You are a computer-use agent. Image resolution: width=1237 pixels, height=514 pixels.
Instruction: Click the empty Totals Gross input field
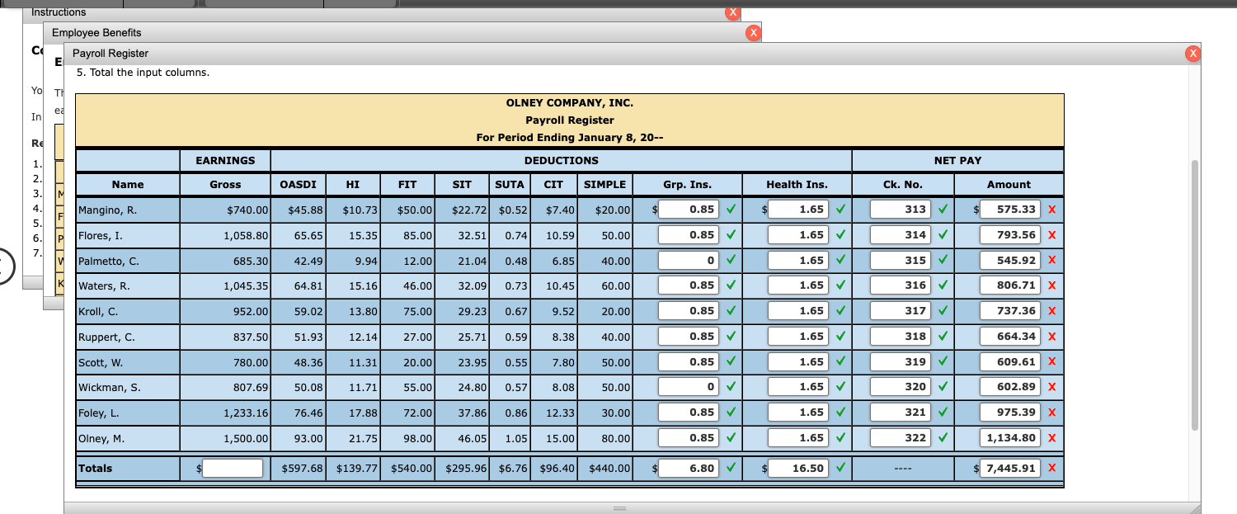coord(233,468)
